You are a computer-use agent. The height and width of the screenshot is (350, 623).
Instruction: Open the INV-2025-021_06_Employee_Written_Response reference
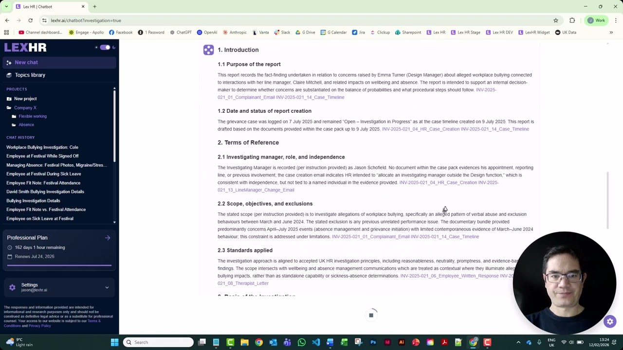coord(449,276)
